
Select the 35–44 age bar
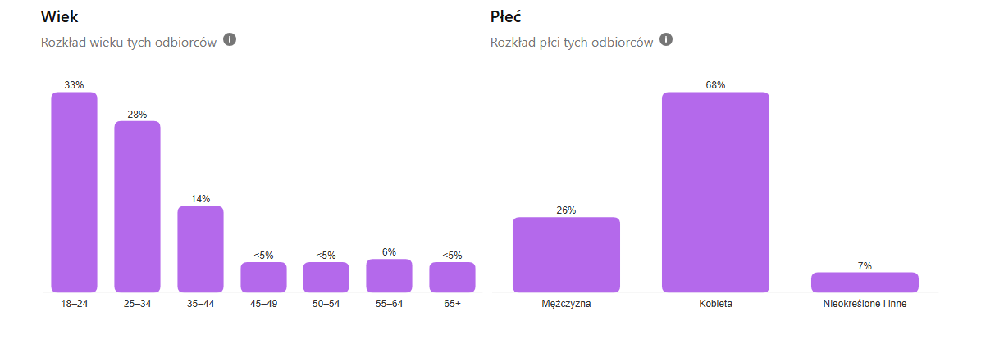coord(200,249)
